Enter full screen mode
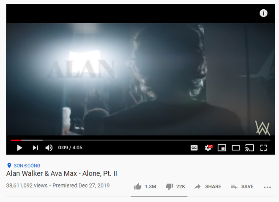 click(x=263, y=148)
